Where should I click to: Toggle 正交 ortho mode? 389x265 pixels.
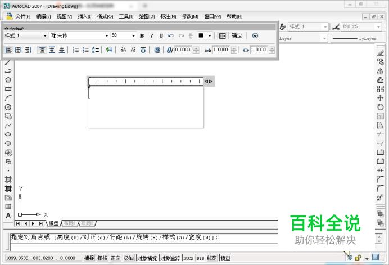pos(115,258)
